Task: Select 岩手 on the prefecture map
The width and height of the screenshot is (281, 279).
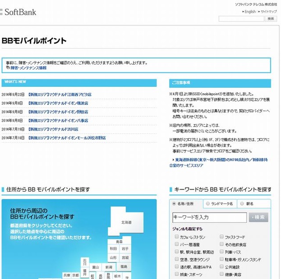Action: point(125,248)
